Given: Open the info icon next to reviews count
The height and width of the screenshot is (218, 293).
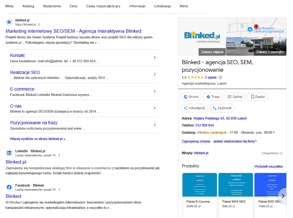Looking at the screenshot, I should pyautogui.click(x=220, y=77).
